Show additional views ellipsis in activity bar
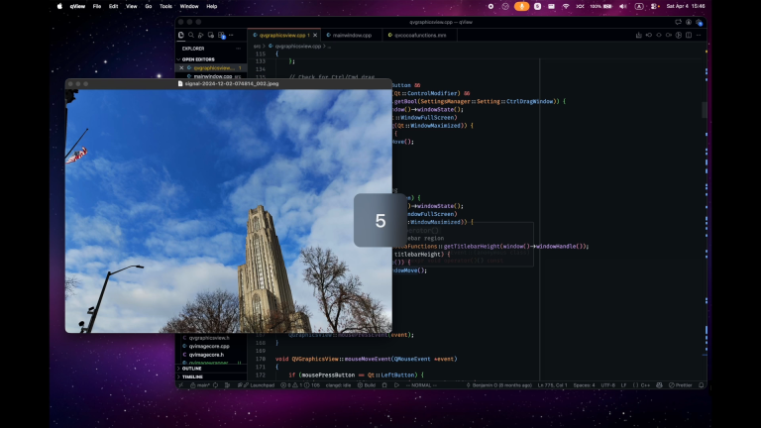 (x=231, y=35)
